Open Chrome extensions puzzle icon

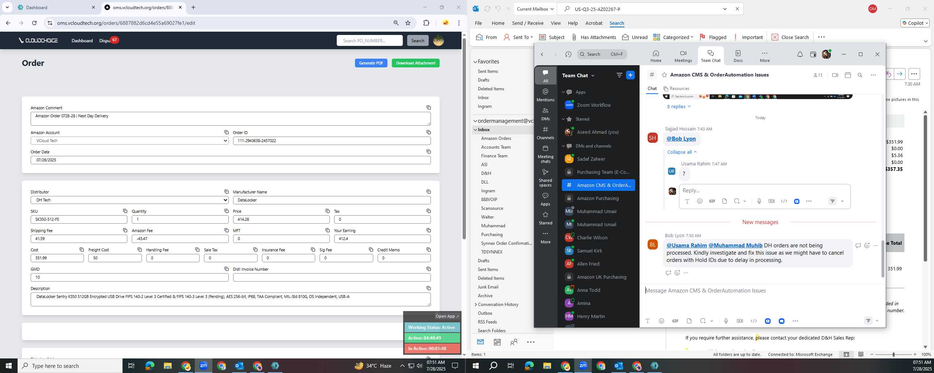pos(426,23)
